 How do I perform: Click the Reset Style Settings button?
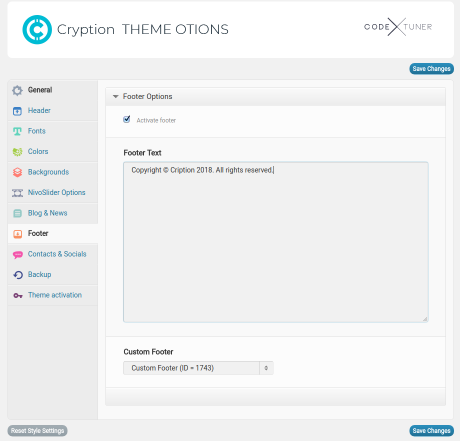pos(37,431)
